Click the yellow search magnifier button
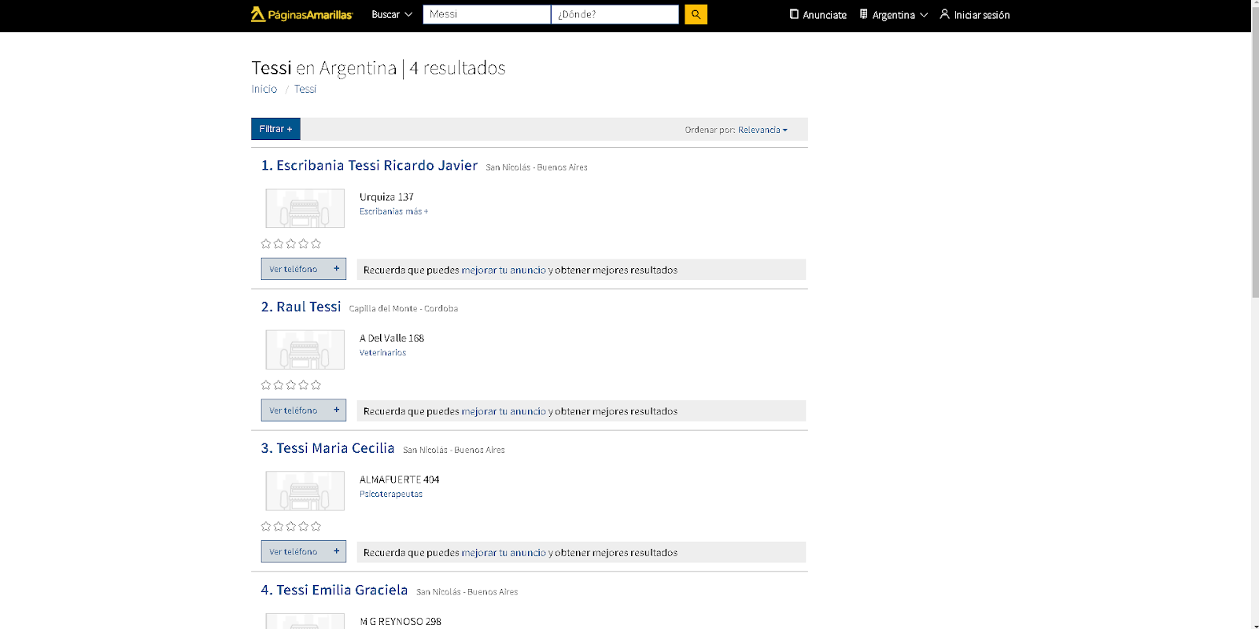The height and width of the screenshot is (629, 1259). (x=696, y=14)
